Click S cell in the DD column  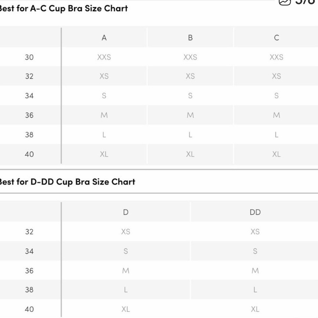(255, 251)
